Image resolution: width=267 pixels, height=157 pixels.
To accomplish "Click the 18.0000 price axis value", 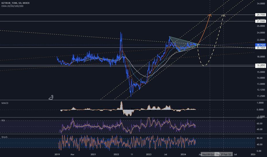I will [x=261, y=57].
